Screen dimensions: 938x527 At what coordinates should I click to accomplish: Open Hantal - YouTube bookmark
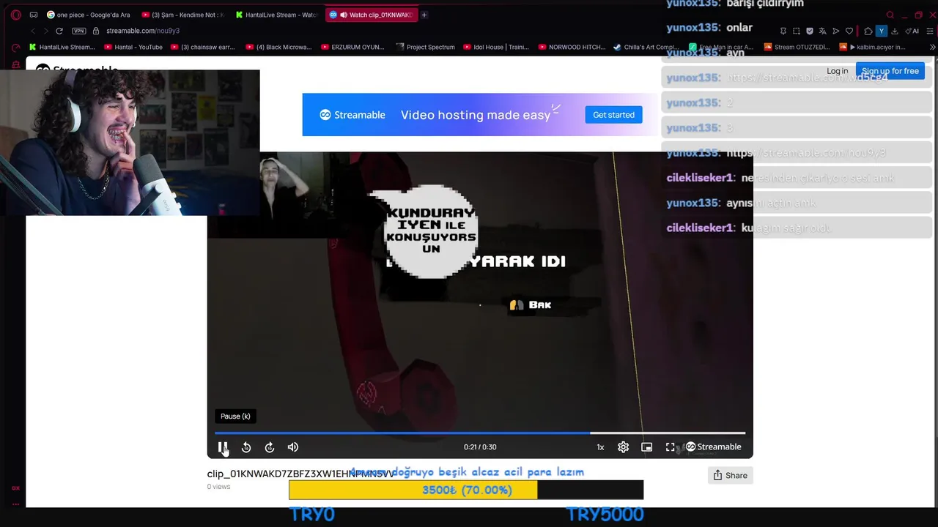[133, 47]
